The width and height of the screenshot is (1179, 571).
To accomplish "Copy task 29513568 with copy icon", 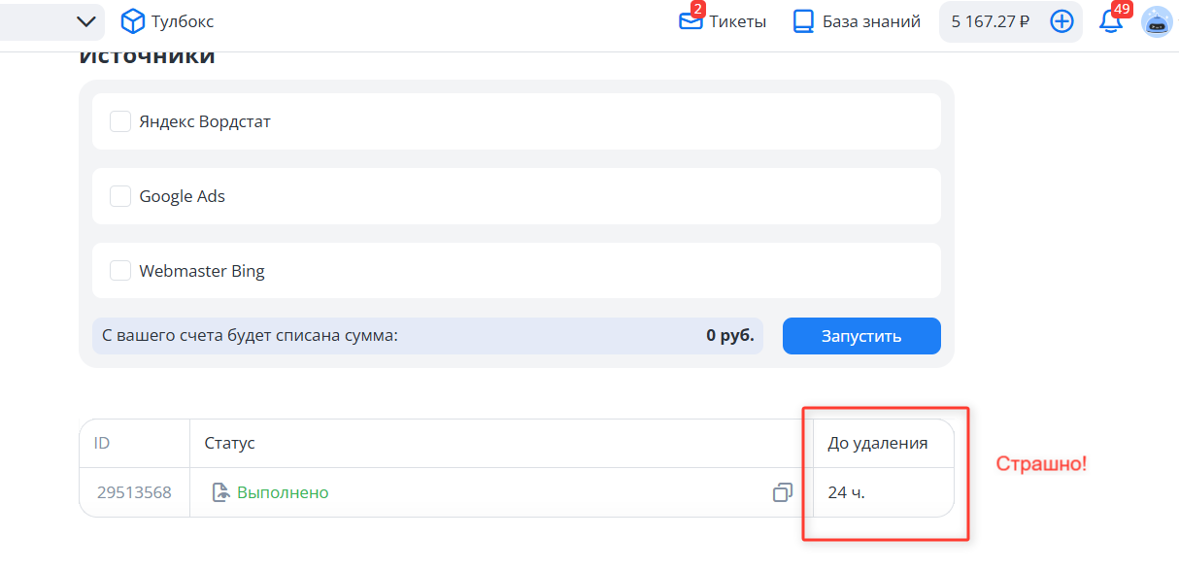I will tap(783, 492).
